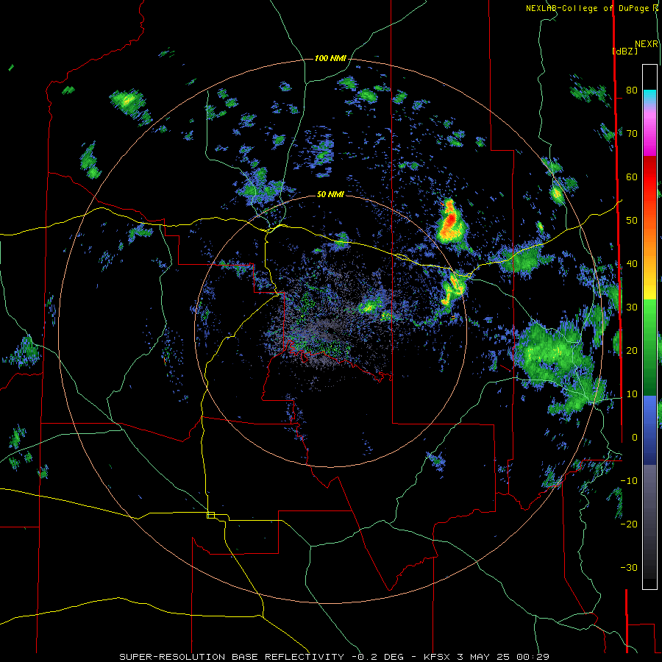Click the 30 value on color scale

point(632,307)
